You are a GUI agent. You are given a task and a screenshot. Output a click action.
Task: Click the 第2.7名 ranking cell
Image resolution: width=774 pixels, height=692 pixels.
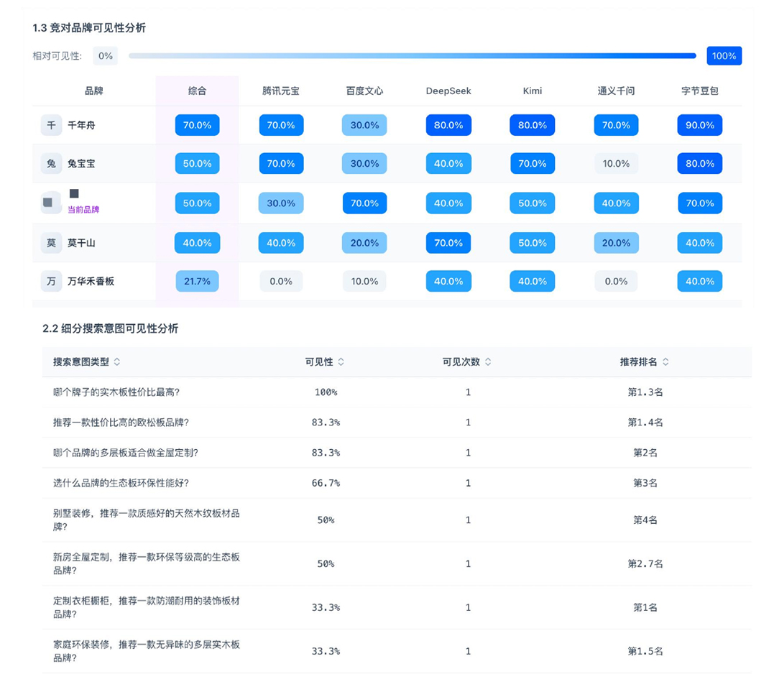pos(645,563)
